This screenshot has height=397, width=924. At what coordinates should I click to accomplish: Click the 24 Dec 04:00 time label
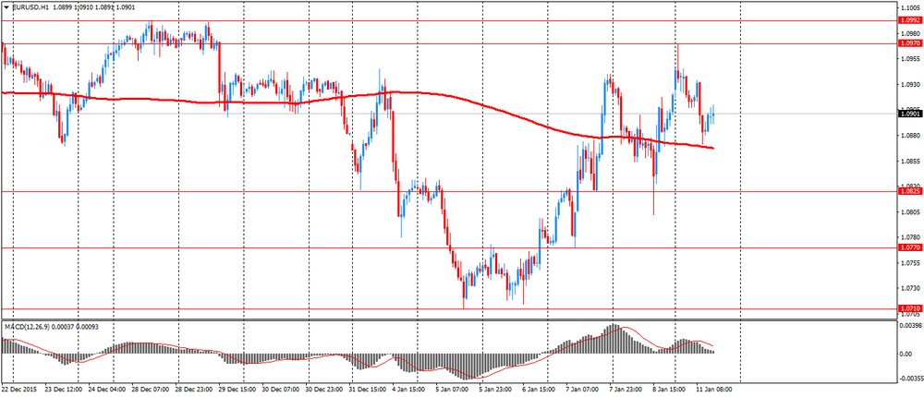(106, 390)
